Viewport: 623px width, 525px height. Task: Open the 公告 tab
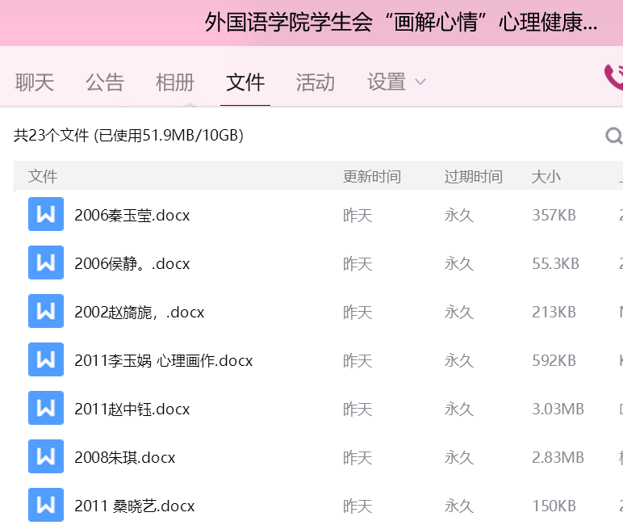(105, 82)
